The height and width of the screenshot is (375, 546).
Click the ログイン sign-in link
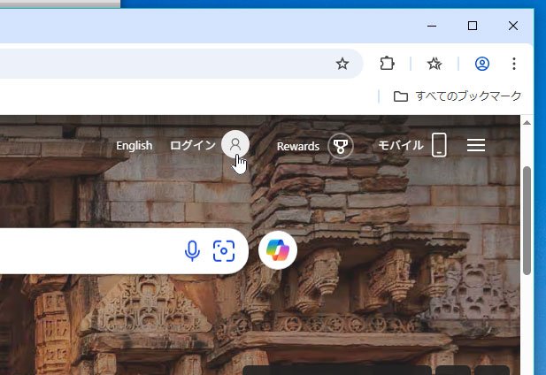192,145
